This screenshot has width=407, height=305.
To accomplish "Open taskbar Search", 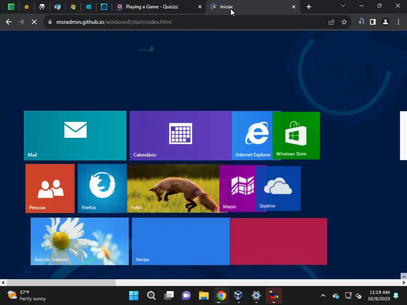I will 151,295.
